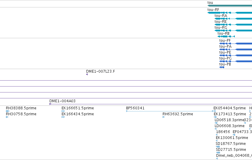252x160 pixels.
Task: Click EK166651.5prime EST label
Action: pos(78,108)
